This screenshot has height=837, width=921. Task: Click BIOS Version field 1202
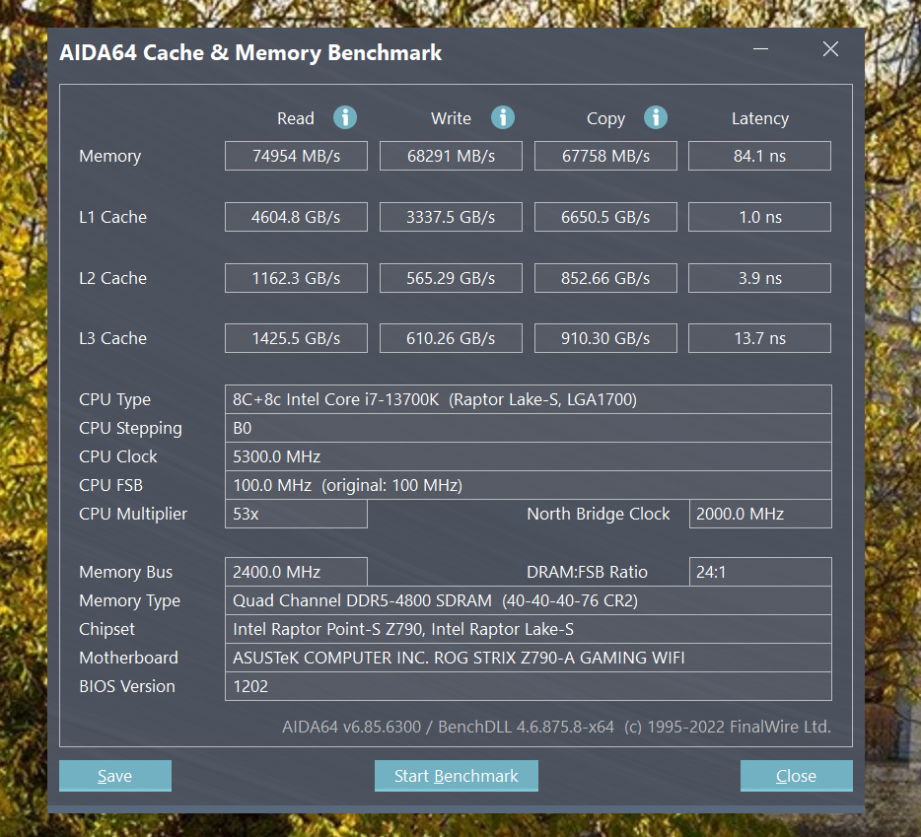coord(529,686)
